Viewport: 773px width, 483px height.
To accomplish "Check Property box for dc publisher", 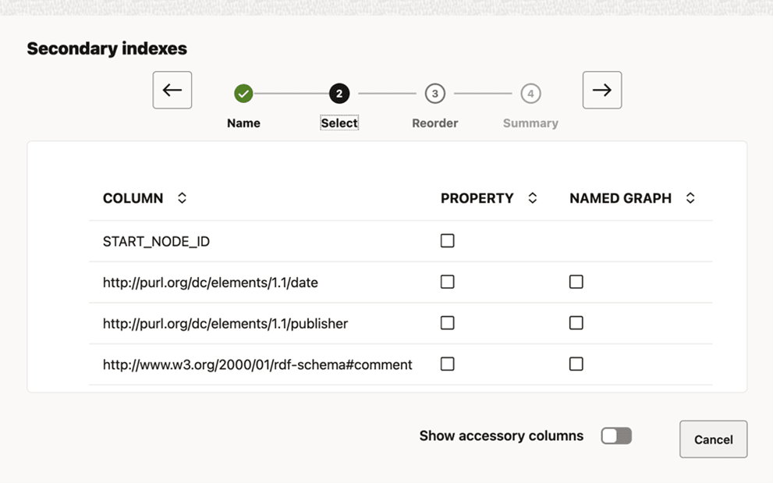I will [x=447, y=323].
